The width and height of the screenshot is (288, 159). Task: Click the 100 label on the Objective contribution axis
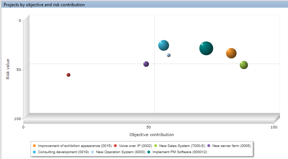(274, 127)
